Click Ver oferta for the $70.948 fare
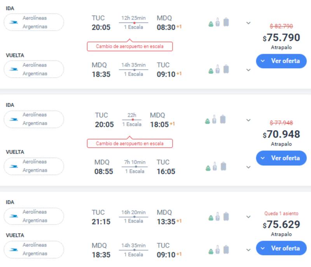Viewport: 311px width, 267px height. (x=281, y=158)
